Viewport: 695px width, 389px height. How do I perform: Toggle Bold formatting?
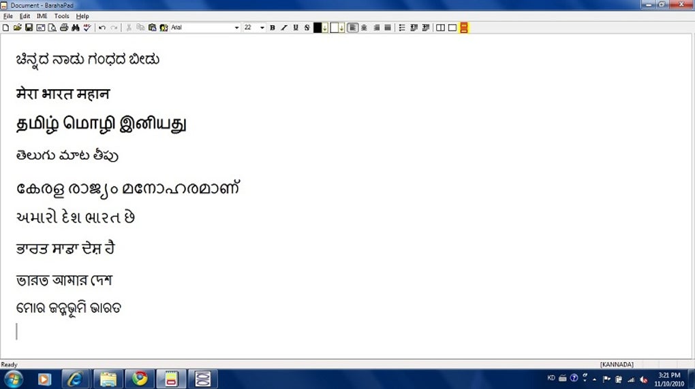click(x=272, y=27)
